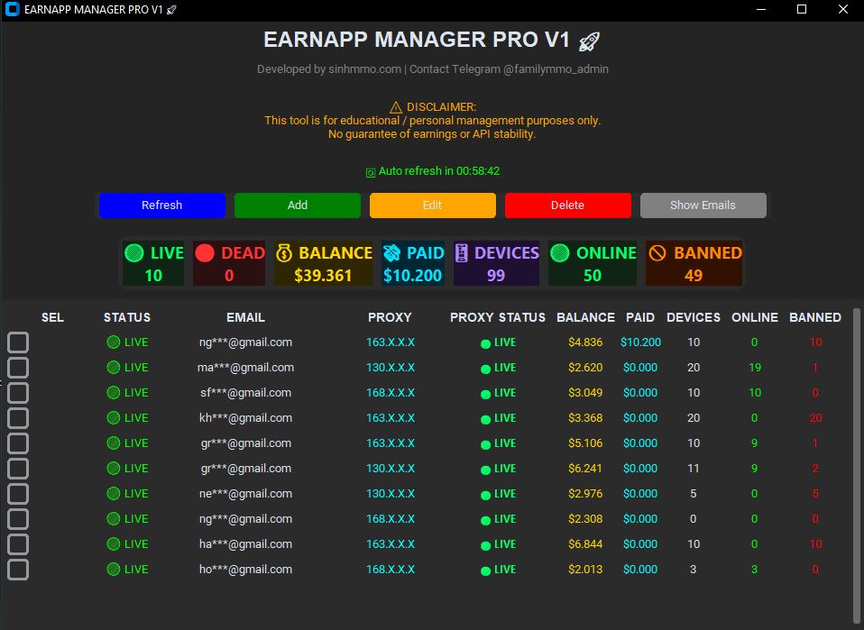The width and height of the screenshot is (864, 630).
Task: Click the disclaimer warning triangle icon
Action: coord(396,107)
